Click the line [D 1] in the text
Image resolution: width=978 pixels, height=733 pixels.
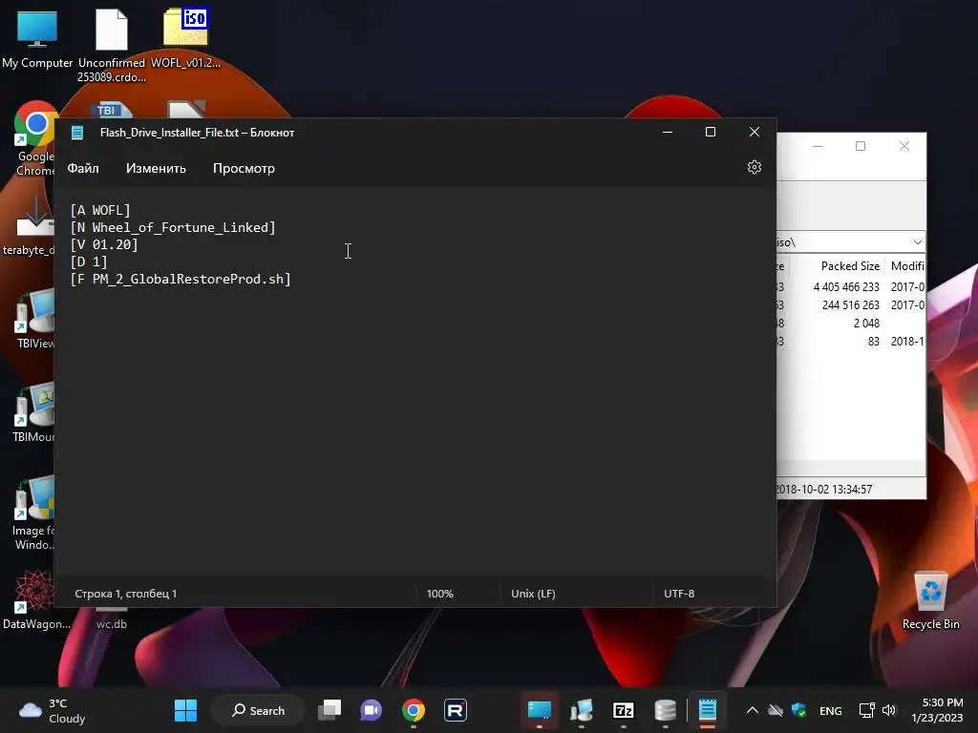click(x=89, y=262)
